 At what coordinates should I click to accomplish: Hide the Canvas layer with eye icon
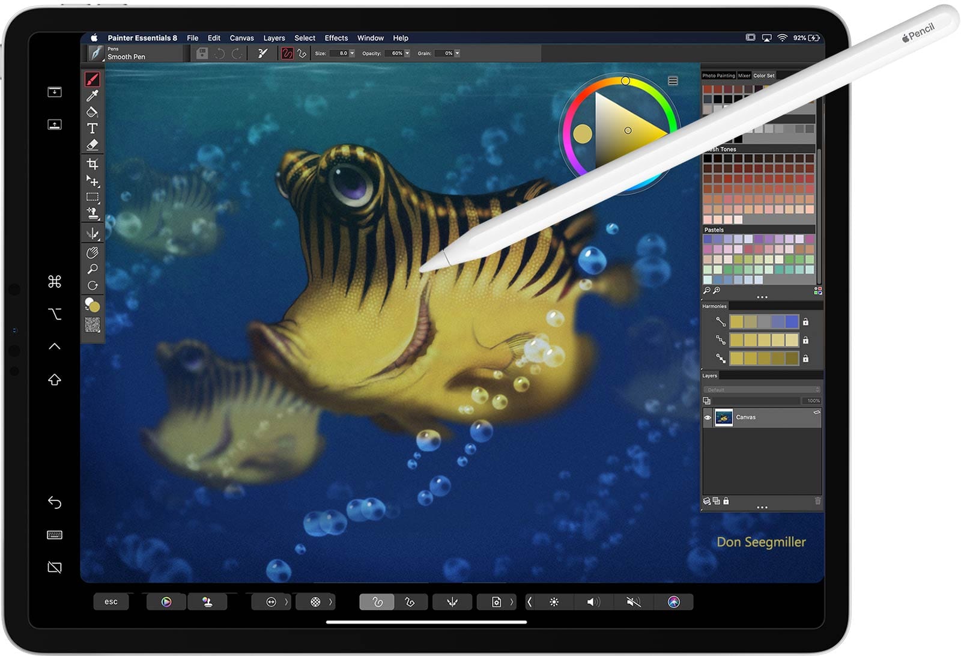pos(708,418)
